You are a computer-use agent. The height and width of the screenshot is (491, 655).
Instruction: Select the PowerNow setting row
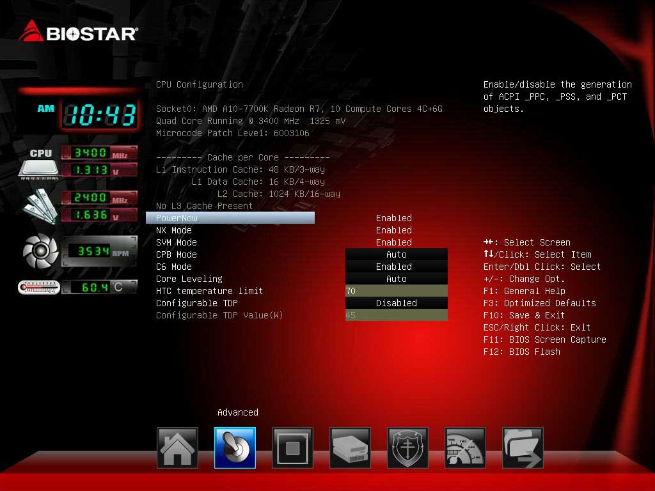pos(230,218)
